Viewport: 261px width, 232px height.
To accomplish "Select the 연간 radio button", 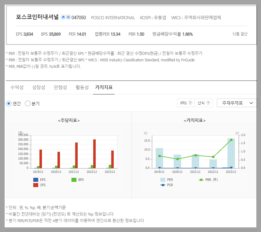I will pyautogui.click(x=9, y=103).
